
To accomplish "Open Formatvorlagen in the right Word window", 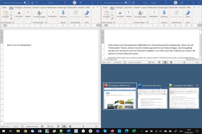I will pos(140,14).
